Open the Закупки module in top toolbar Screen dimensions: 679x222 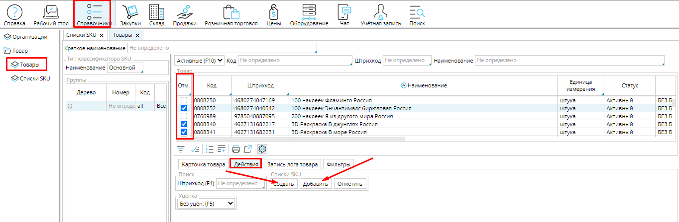coord(130,14)
